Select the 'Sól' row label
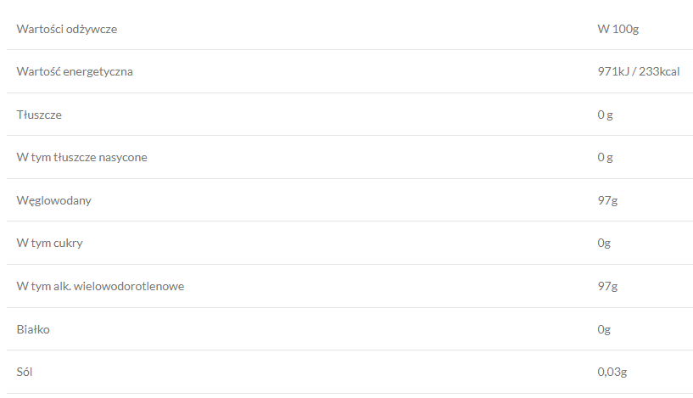 click(x=25, y=372)
